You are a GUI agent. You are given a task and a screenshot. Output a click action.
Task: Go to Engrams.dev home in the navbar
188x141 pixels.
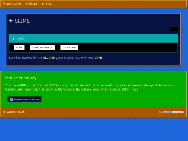click(12, 4)
